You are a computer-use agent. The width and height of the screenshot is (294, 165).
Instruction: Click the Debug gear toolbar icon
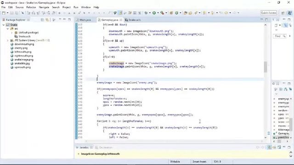146,13
